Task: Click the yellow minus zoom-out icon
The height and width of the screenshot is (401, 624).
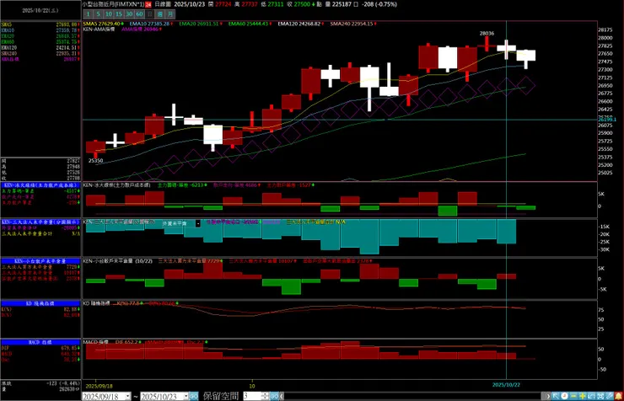Action: click(x=573, y=396)
